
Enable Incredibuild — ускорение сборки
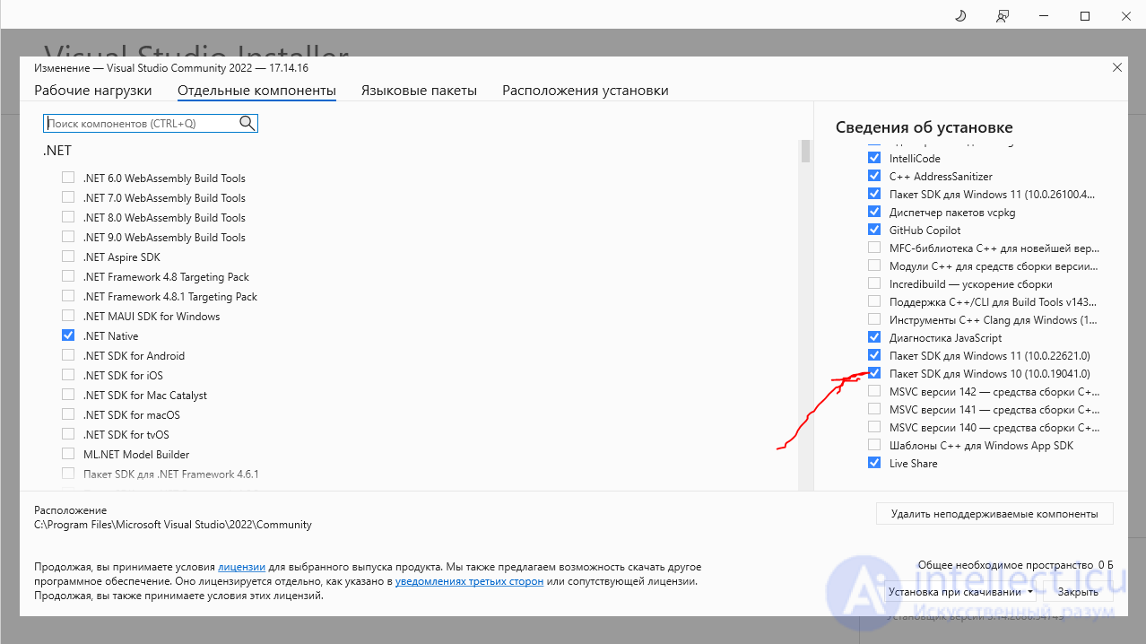874,283
